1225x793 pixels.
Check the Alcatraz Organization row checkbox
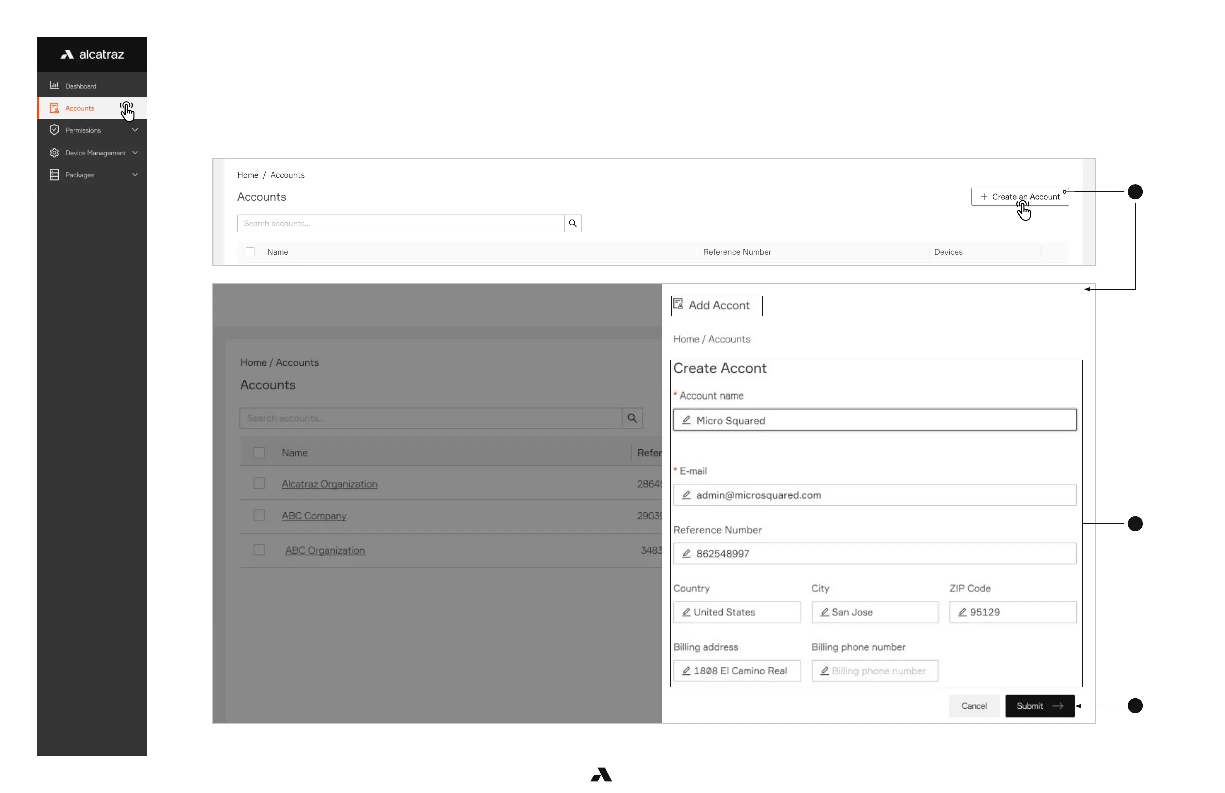[259, 483]
